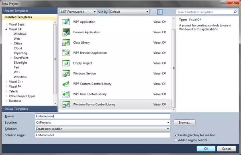Select the Empty Project template icon
The width and height of the screenshot is (241, 155).
point(66,63)
